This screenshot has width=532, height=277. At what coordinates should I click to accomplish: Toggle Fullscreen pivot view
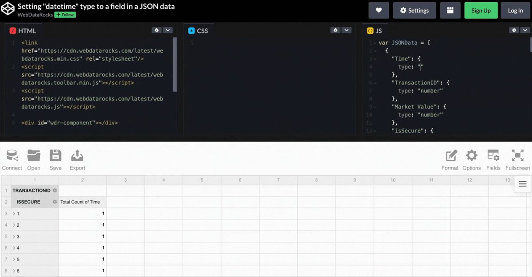pos(517,160)
